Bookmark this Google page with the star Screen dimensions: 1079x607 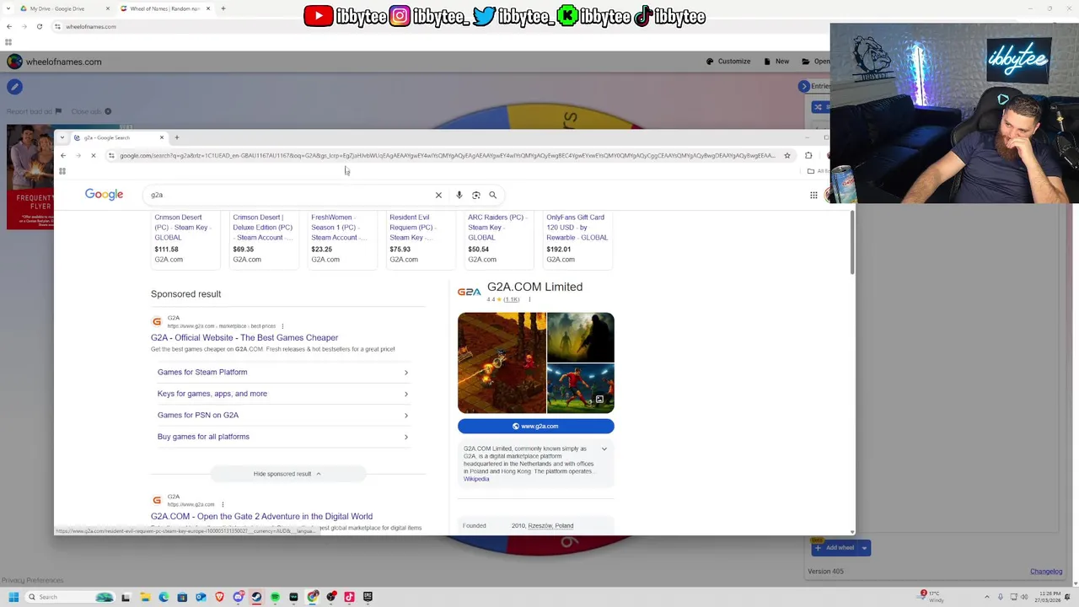coord(787,155)
